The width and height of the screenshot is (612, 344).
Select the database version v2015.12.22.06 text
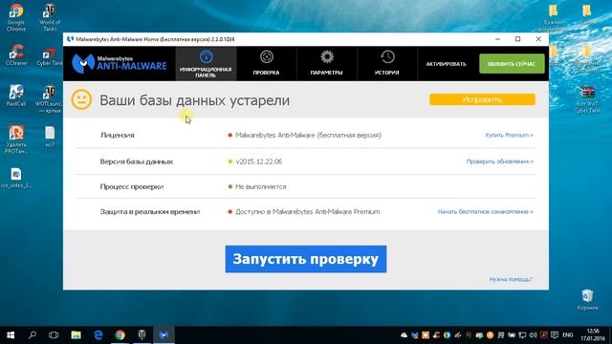(259, 161)
